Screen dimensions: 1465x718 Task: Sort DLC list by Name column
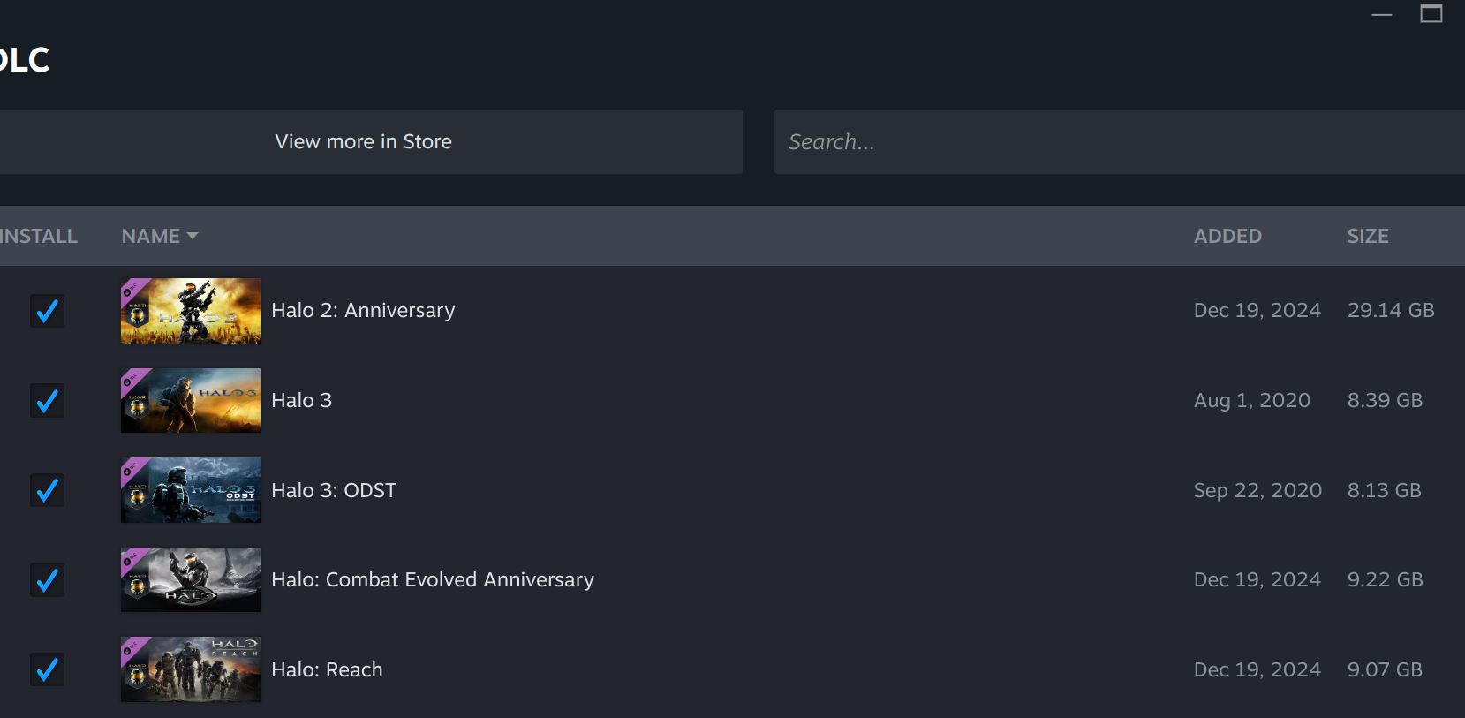tap(160, 236)
